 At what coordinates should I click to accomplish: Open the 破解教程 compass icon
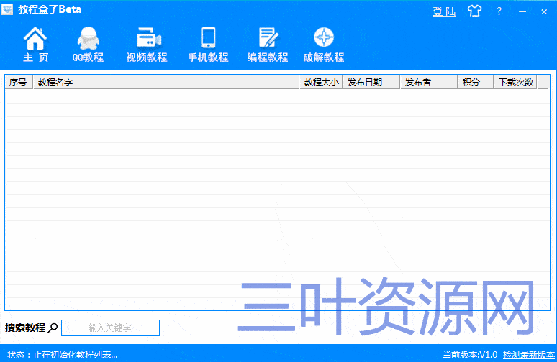click(324, 38)
